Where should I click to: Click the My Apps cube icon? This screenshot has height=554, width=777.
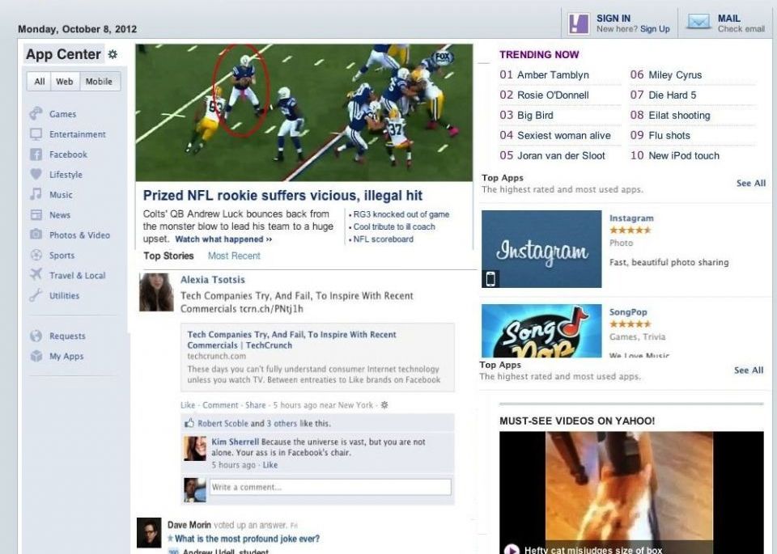click(x=36, y=356)
